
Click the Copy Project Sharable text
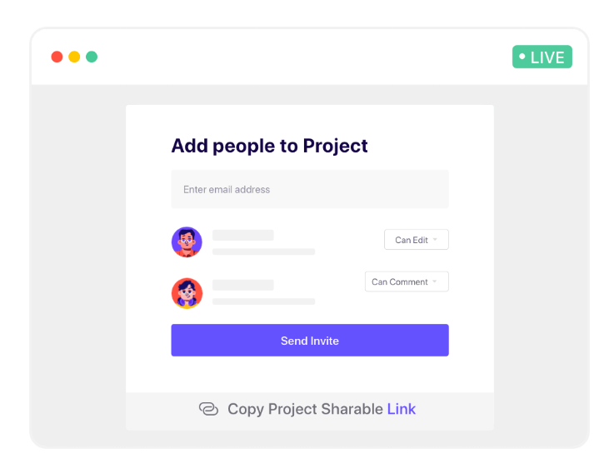click(305, 409)
